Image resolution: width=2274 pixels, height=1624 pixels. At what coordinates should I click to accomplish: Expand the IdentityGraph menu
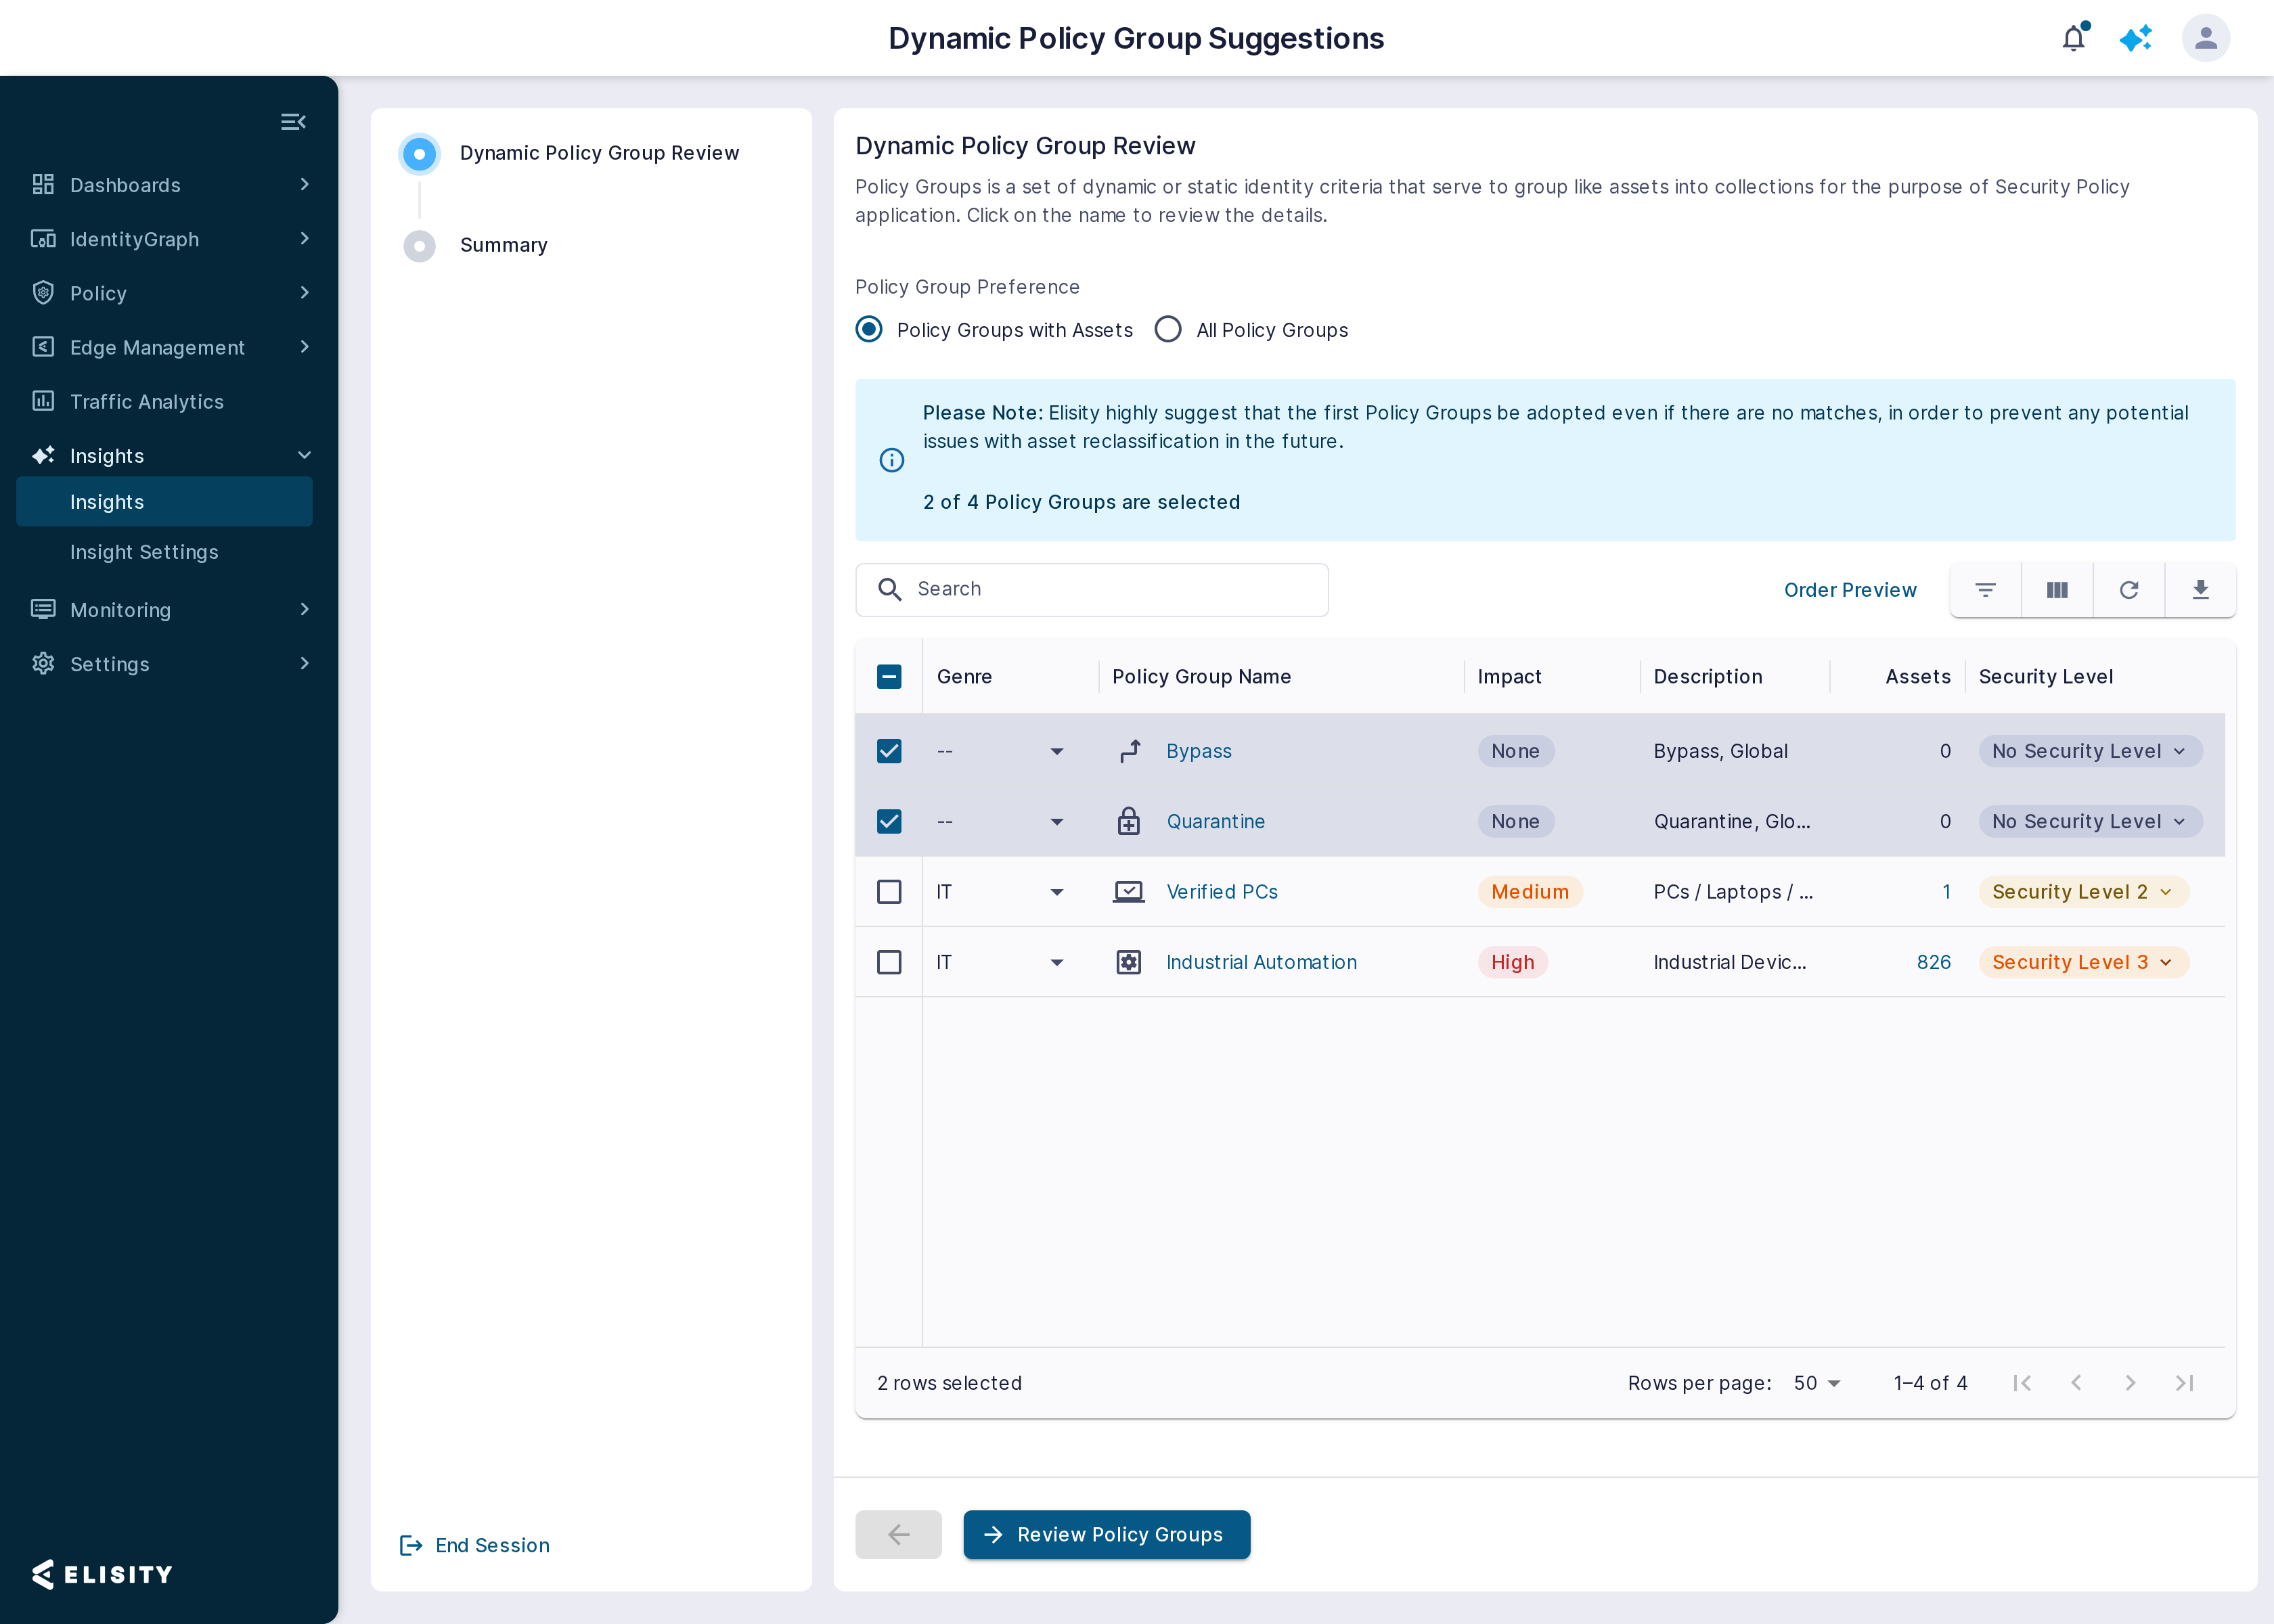tap(304, 238)
